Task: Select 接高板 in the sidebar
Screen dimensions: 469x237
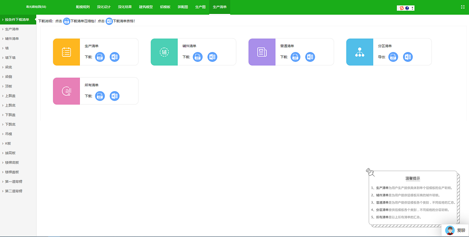Action: (18, 153)
